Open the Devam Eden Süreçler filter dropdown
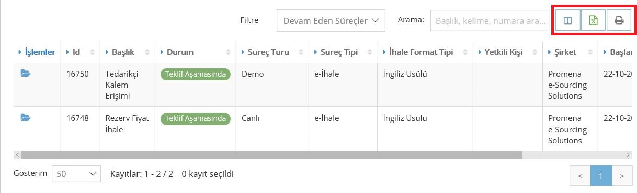 coord(331,21)
